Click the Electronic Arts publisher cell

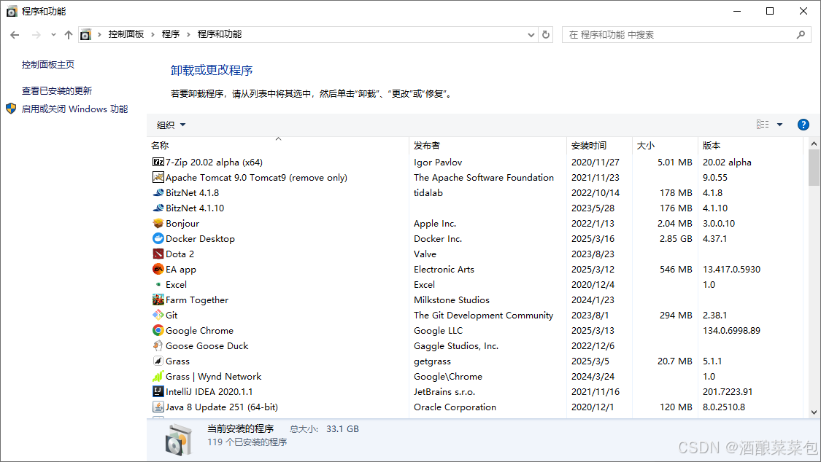pyautogui.click(x=444, y=269)
